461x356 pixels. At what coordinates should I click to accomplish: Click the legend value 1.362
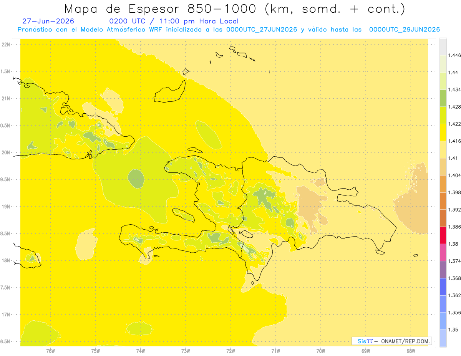coord(454,295)
